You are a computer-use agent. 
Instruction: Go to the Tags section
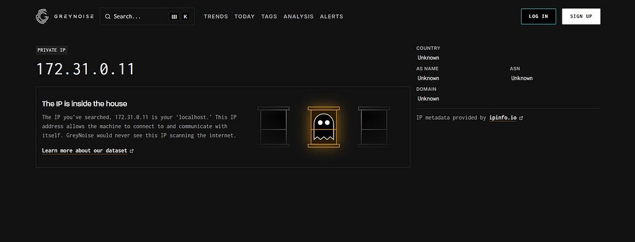coord(269,17)
